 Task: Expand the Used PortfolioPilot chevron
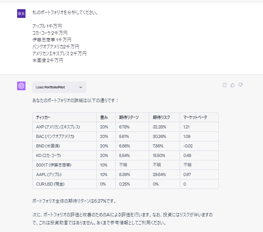81,87
